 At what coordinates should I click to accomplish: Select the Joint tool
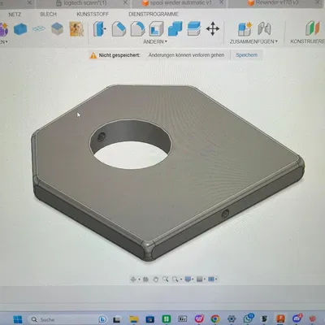264,28
